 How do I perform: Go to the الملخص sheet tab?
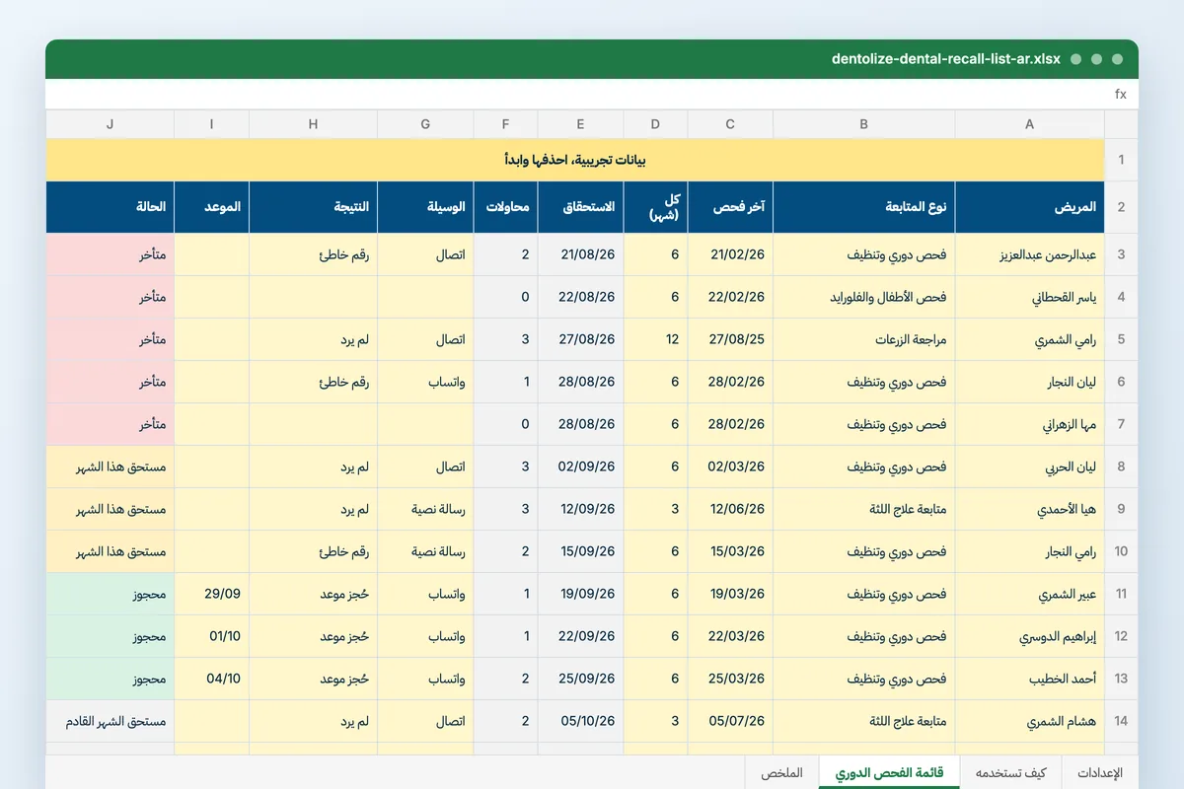coord(782,773)
